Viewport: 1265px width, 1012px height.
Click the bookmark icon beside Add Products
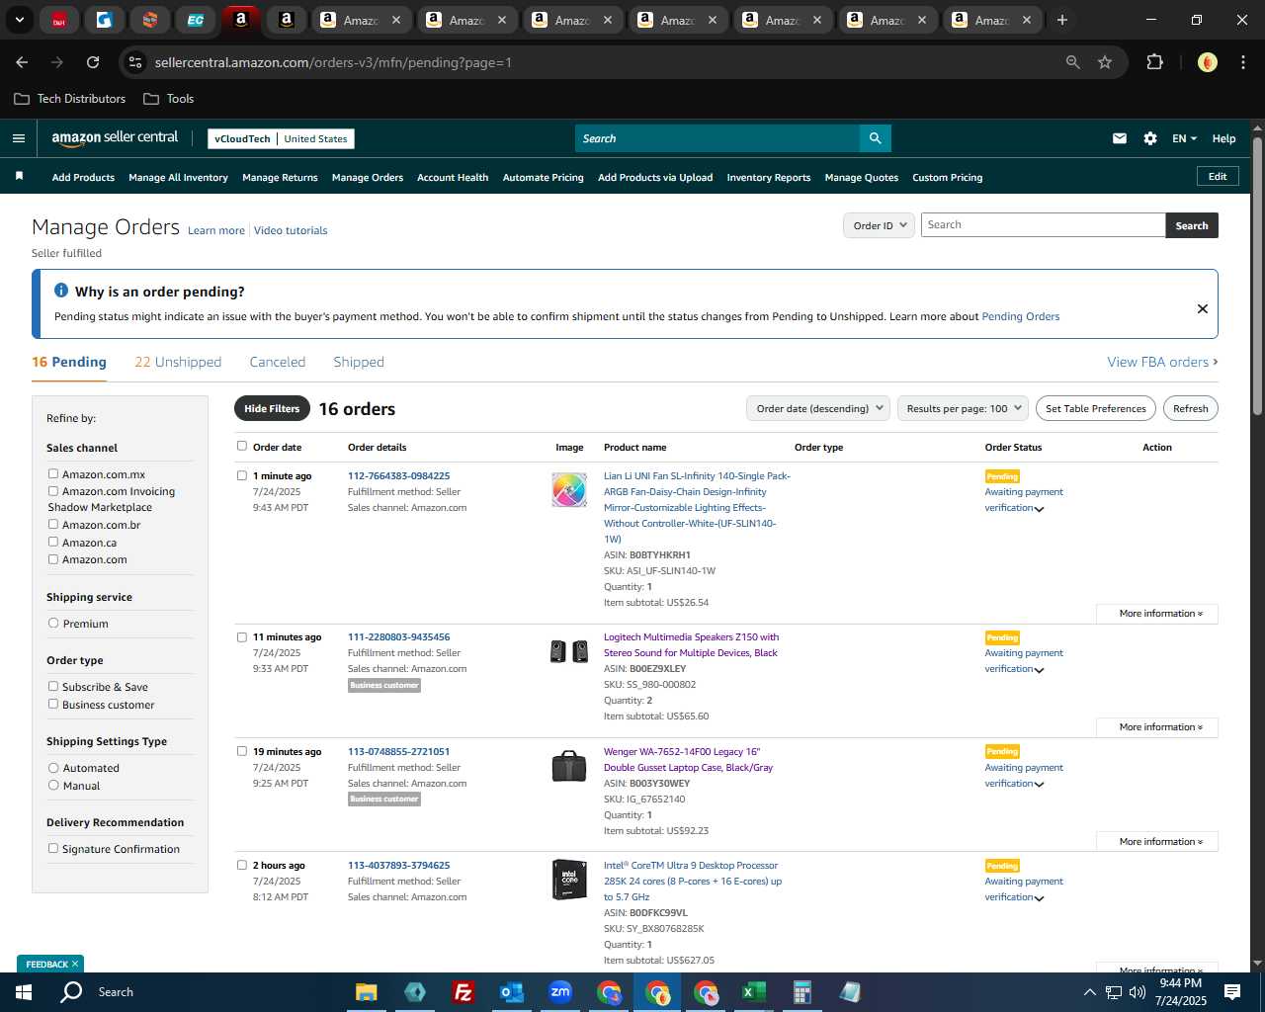click(x=19, y=176)
